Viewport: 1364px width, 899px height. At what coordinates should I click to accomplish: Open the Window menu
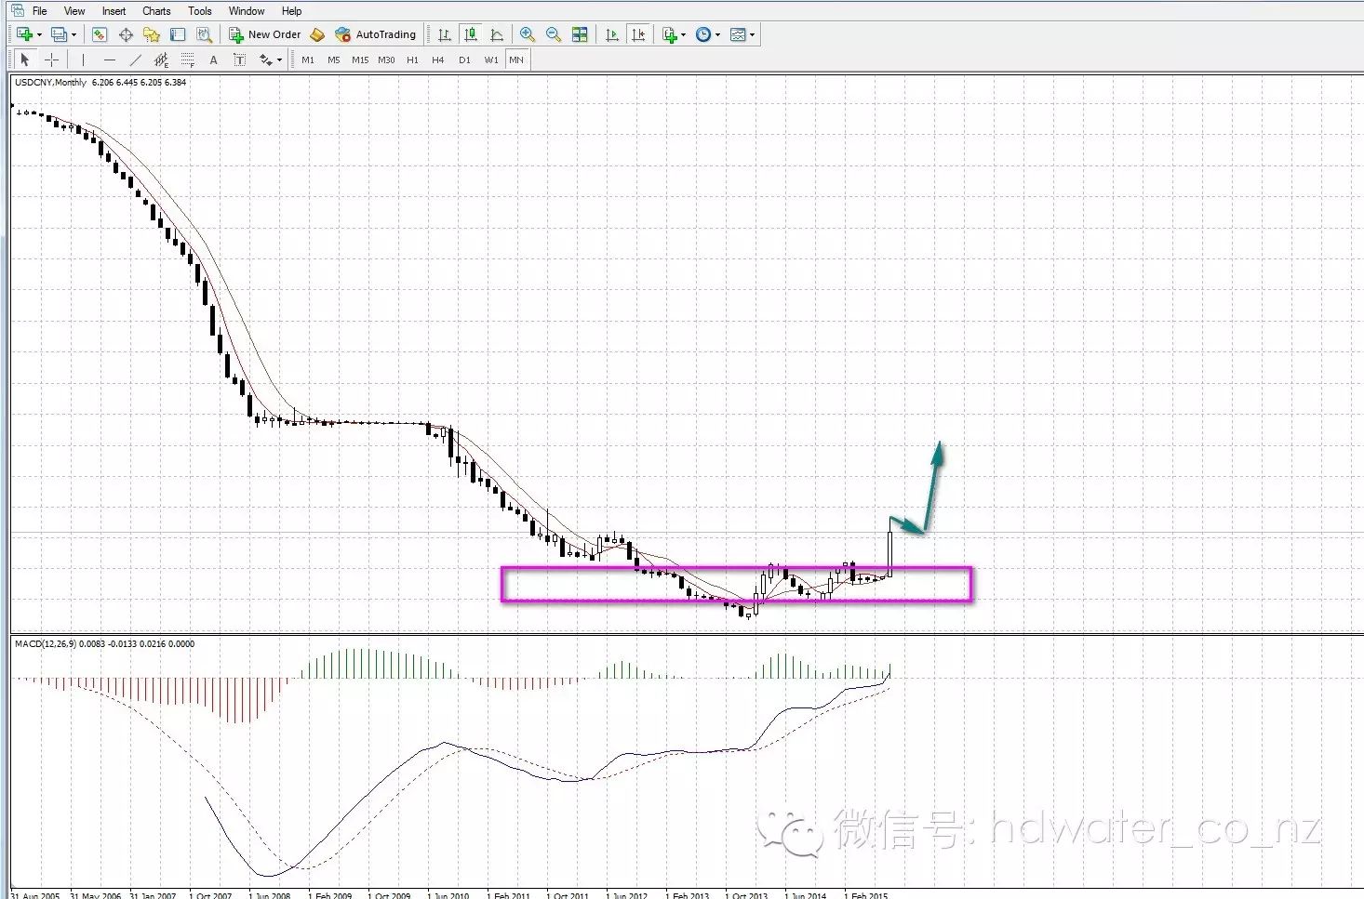coord(247,11)
